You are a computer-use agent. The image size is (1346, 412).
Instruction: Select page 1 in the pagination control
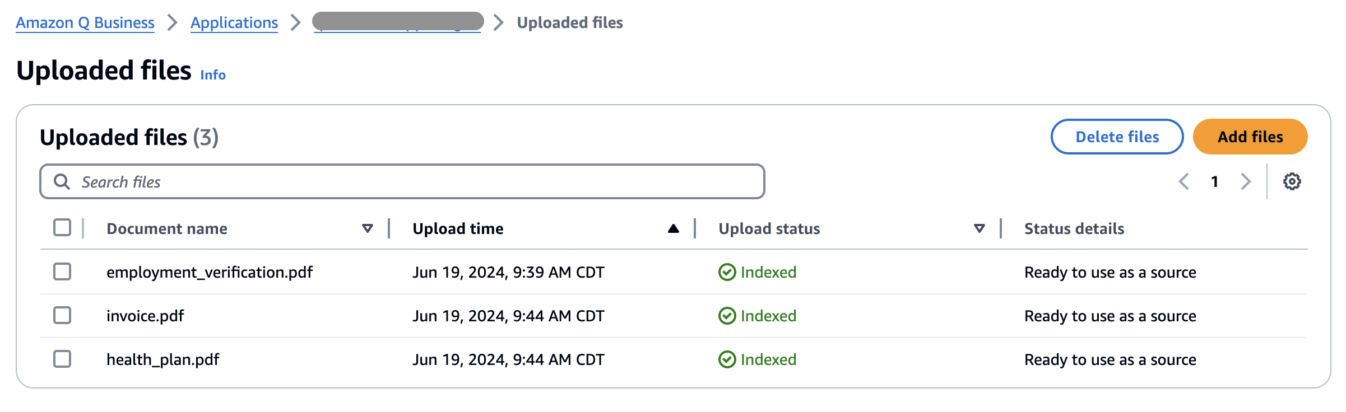[1215, 181]
